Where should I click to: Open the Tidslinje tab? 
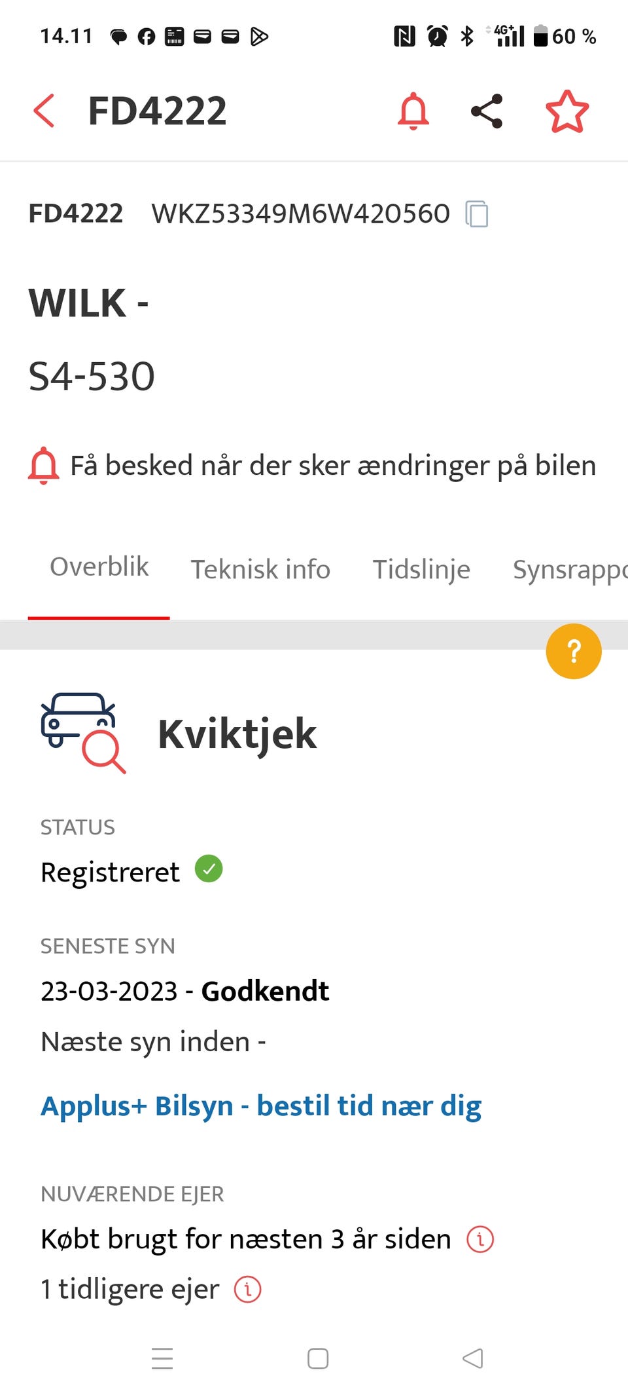click(421, 569)
